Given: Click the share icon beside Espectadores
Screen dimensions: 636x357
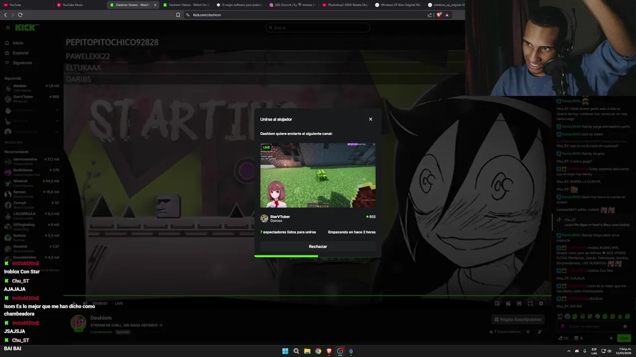Looking at the screenshot, I should point(528,332).
